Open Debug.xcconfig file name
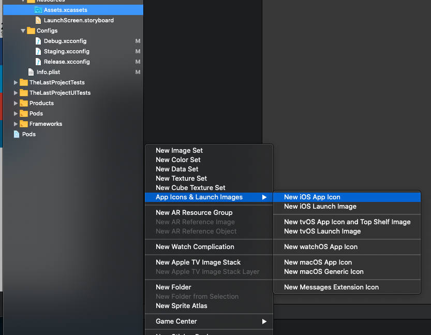 point(65,41)
